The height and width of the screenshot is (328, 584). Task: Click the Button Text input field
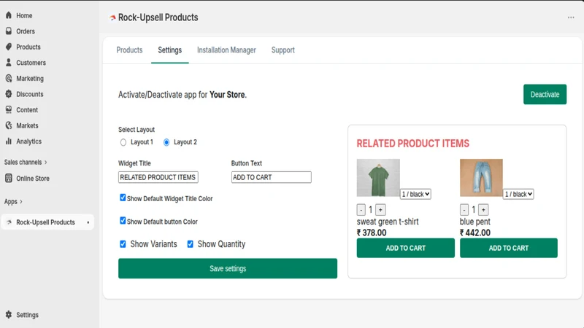[x=271, y=177]
